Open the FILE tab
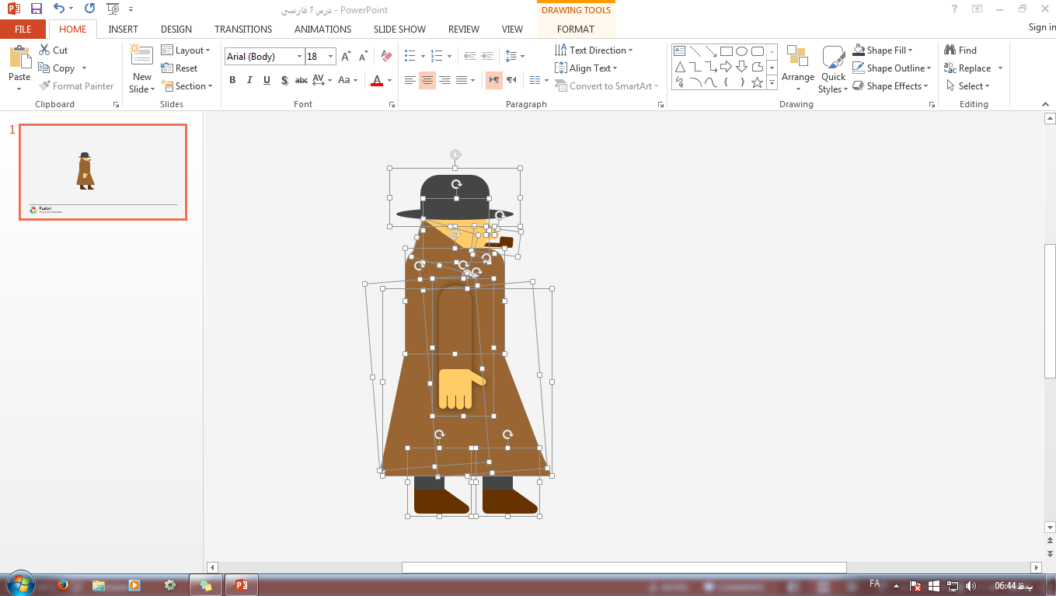This screenshot has height=596, width=1056. point(23,30)
